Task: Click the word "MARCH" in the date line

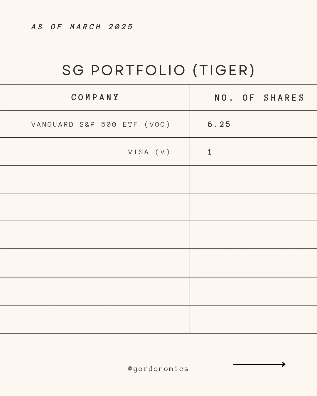Action: point(85,27)
